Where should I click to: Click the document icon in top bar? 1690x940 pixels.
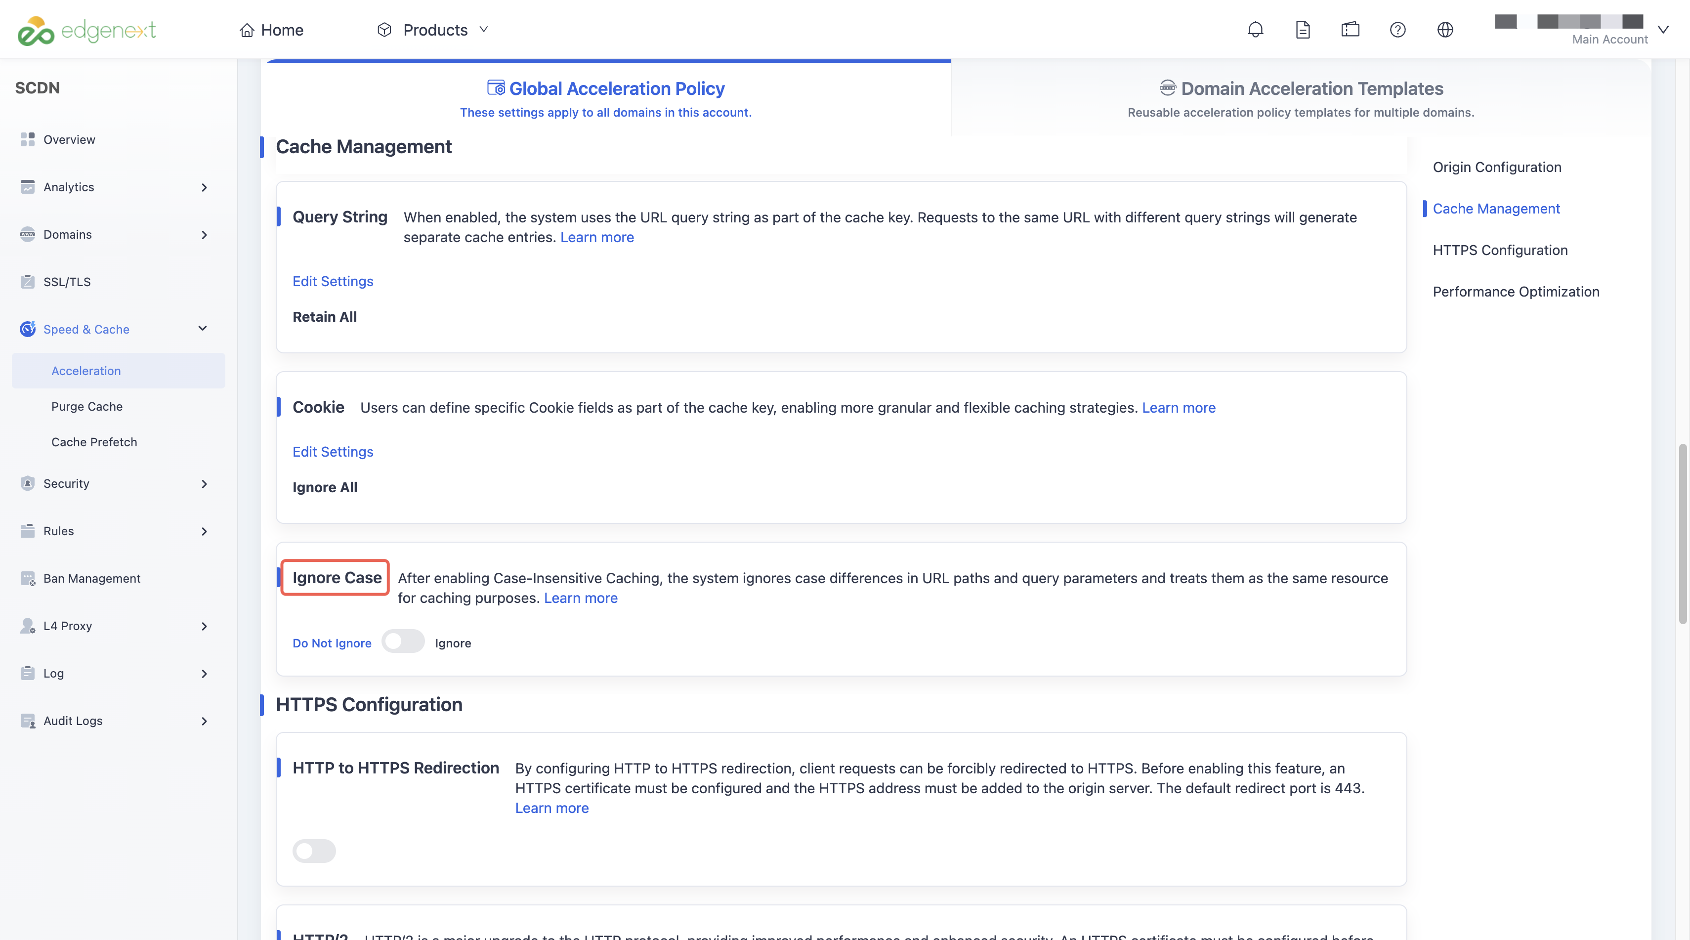click(x=1302, y=30)
